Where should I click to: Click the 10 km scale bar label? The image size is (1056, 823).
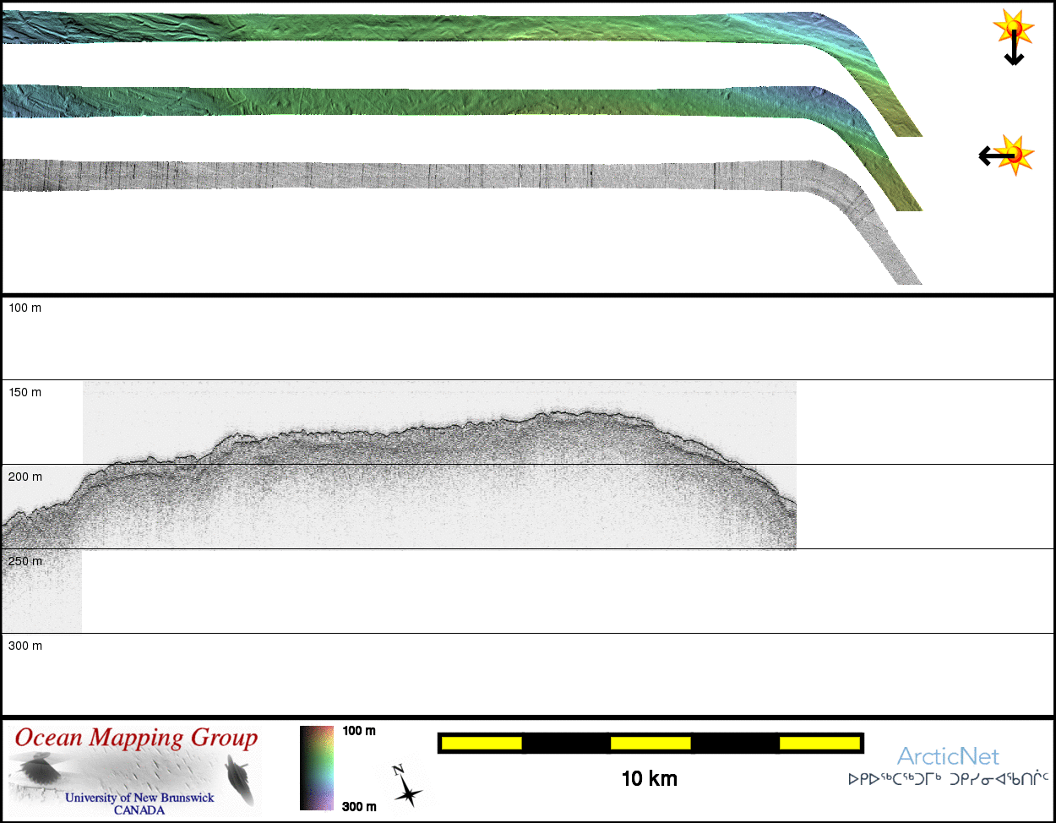[x=649, y=779]
